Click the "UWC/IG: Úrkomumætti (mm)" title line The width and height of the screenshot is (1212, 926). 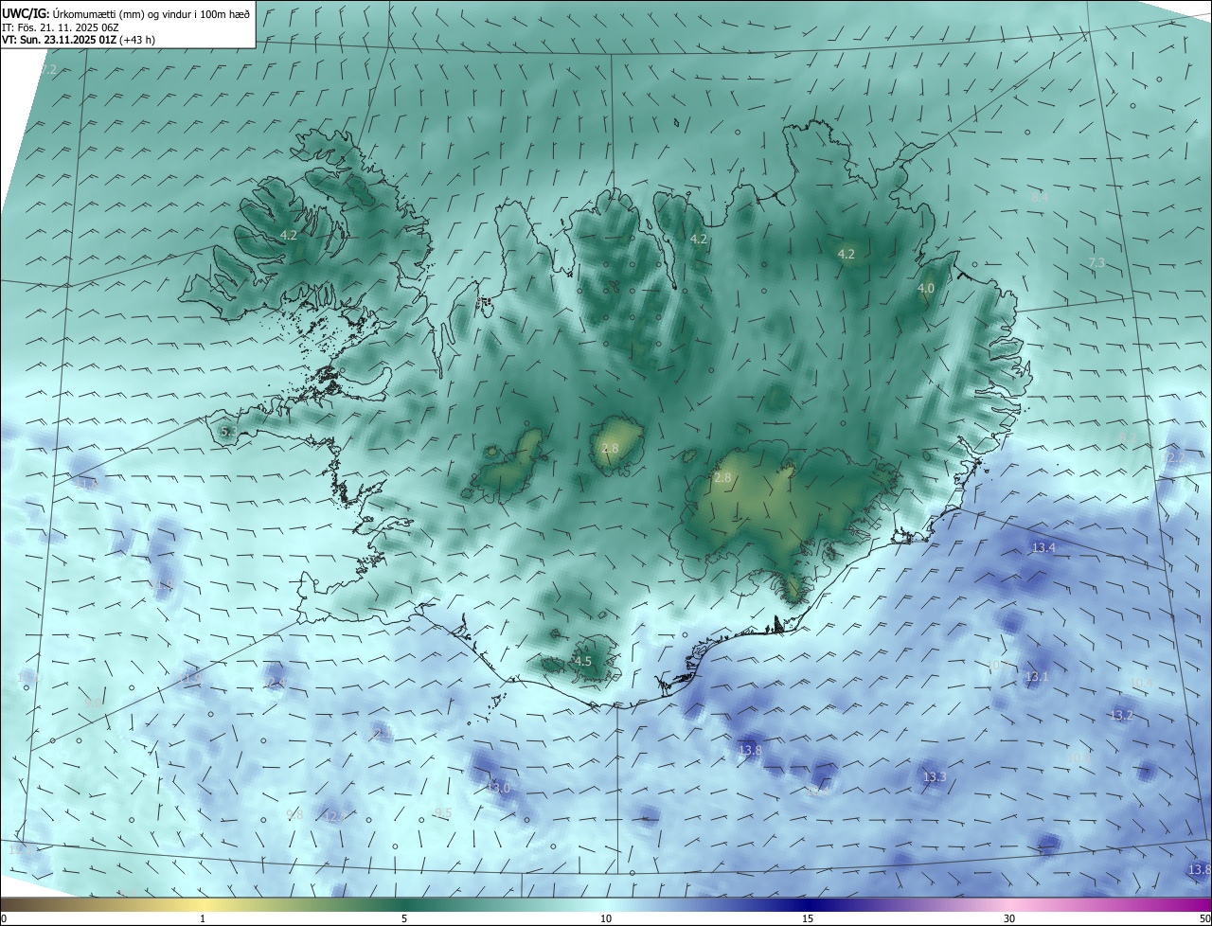click(x=126, y=12)
